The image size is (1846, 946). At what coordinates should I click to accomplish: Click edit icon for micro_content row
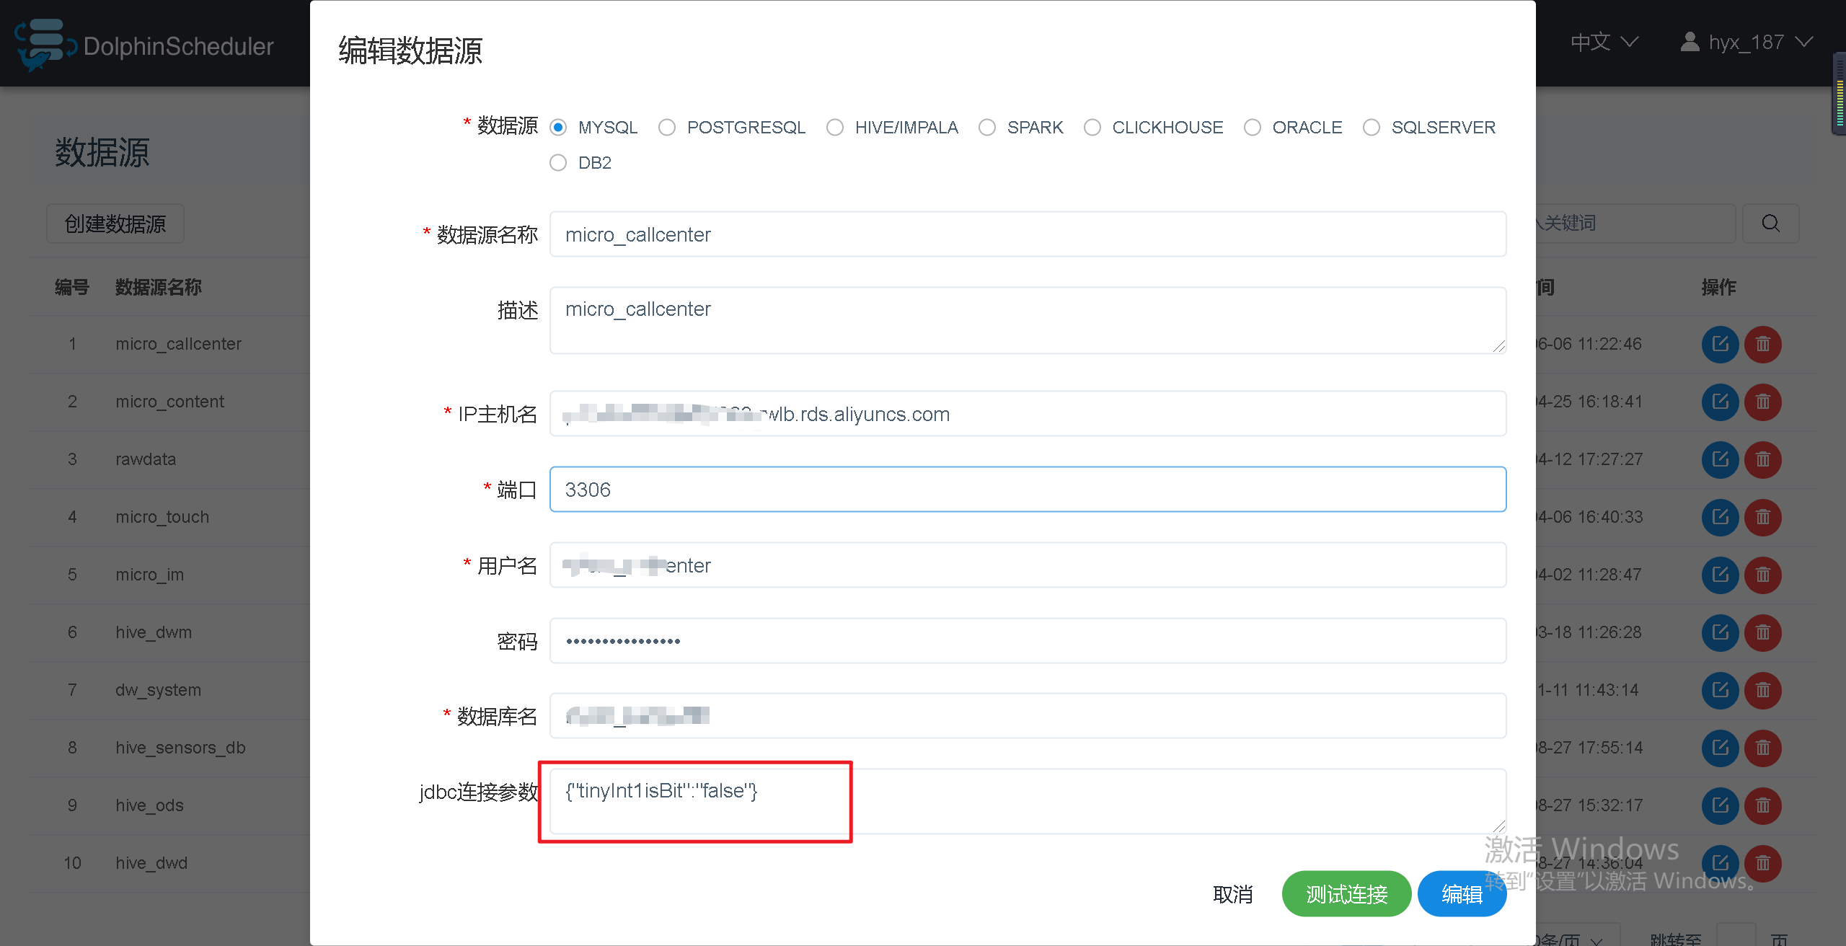(x=1721, y=402)
